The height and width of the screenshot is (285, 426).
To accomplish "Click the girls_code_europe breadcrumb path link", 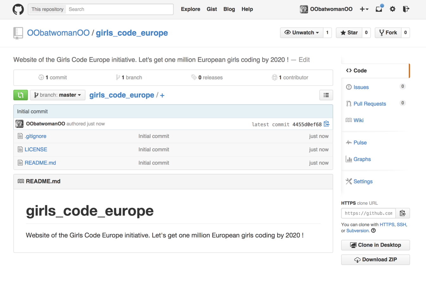I will click(122, 95).
